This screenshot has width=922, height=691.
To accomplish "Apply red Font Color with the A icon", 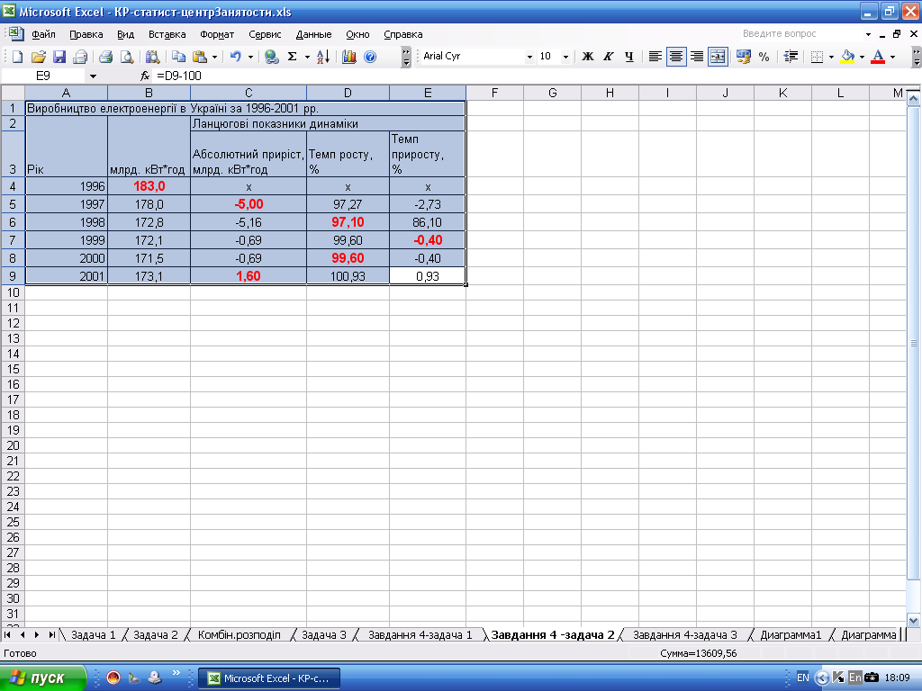I will point(878,57).
